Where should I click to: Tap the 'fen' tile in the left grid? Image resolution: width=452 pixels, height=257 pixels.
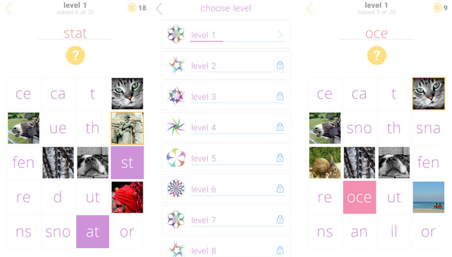pyautogui.click(x=23, y=163)
